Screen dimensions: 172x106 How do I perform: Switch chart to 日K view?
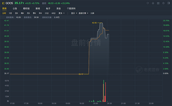click(x=16, y=13)
